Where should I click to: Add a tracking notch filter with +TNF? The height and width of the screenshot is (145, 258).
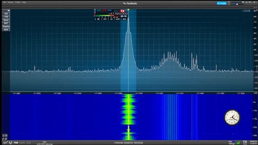point(6,17)
